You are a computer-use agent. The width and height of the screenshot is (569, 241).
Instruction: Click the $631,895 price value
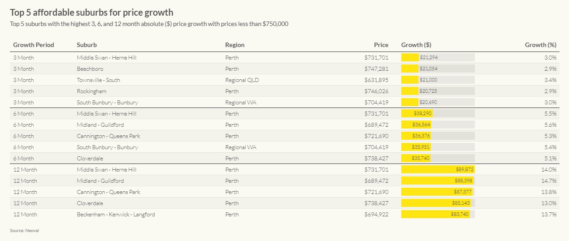click(376, 80)
